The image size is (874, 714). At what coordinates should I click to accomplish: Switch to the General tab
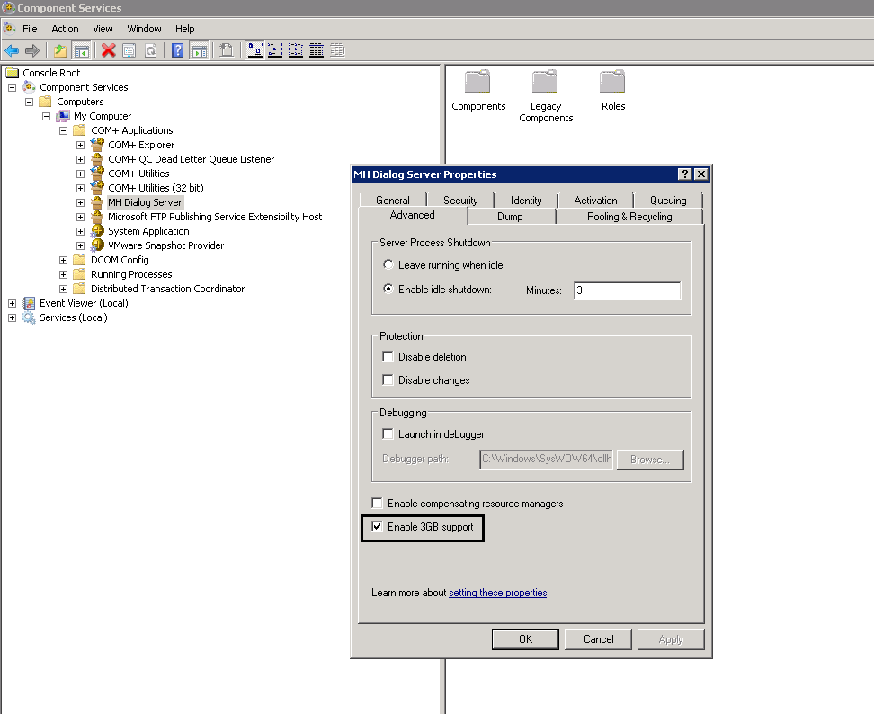pyautogui.click(x=392, y=201)
